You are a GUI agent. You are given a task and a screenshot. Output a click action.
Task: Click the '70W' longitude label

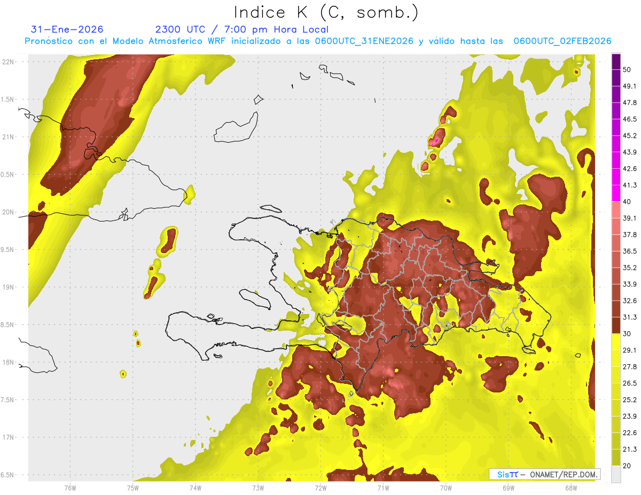click(446, 488)
